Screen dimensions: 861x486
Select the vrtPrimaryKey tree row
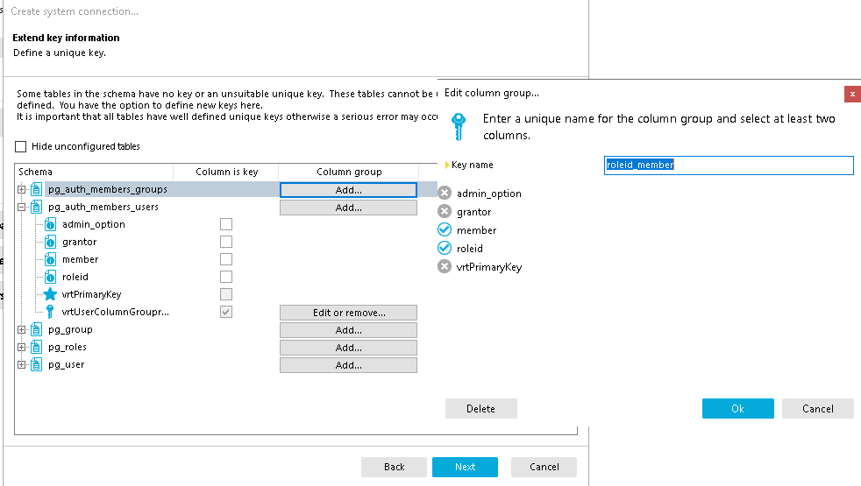click(91, 294)
